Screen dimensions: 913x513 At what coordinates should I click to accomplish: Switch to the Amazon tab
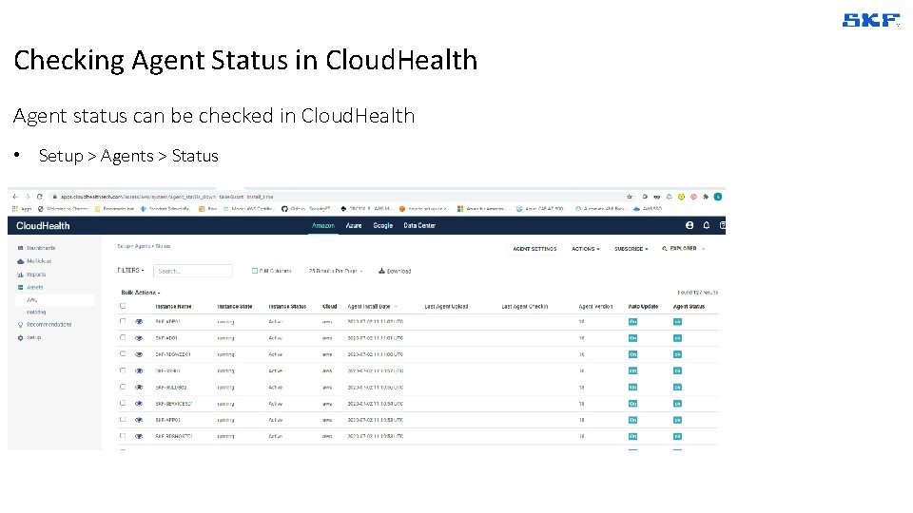click(323, 226)
